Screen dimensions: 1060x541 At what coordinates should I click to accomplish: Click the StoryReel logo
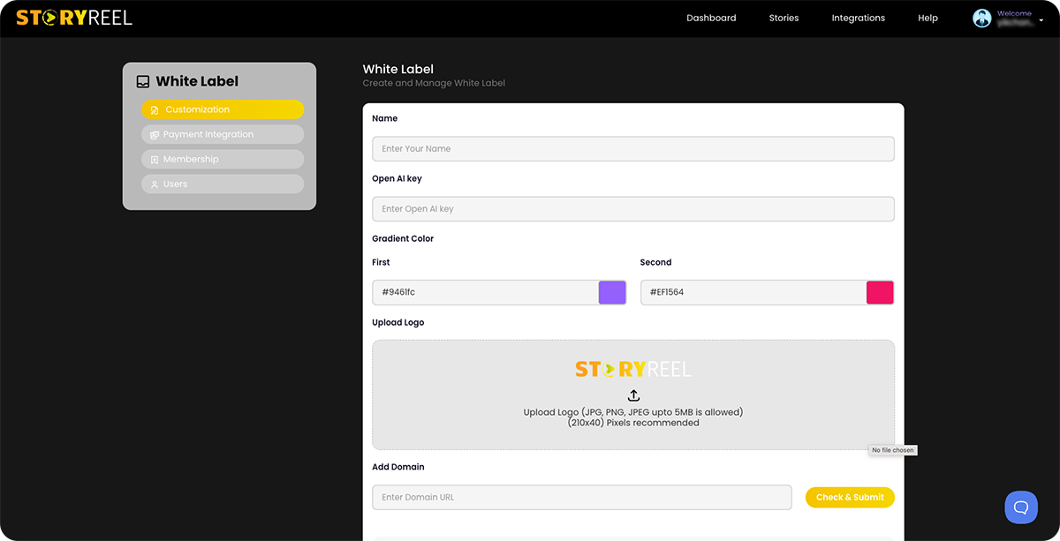click(75, 17)
